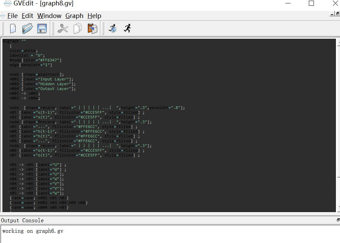
Task: Click the 'n02 -> n05 [label="U"]' line
Action: [37, 174]
